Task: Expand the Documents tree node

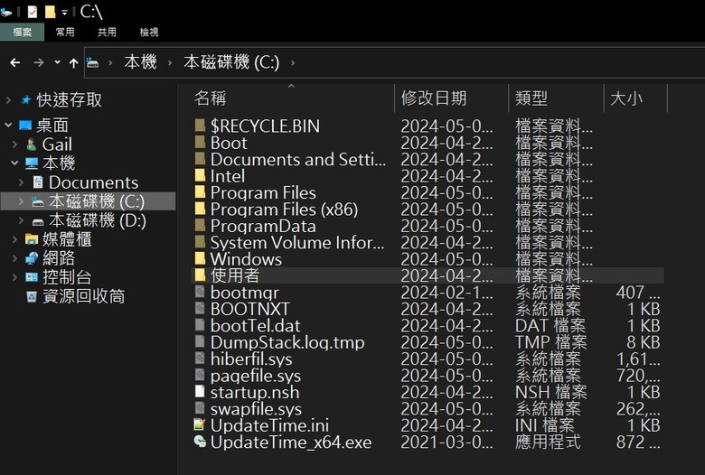Action: pos(21,182)
